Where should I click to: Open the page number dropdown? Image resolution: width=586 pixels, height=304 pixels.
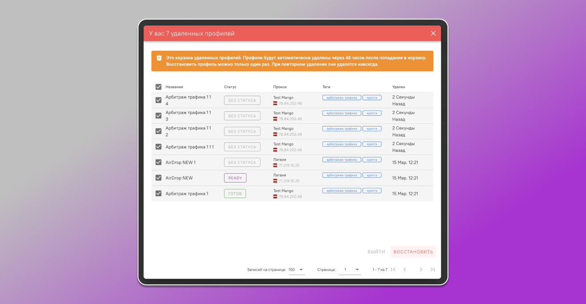tap(350, 270)
